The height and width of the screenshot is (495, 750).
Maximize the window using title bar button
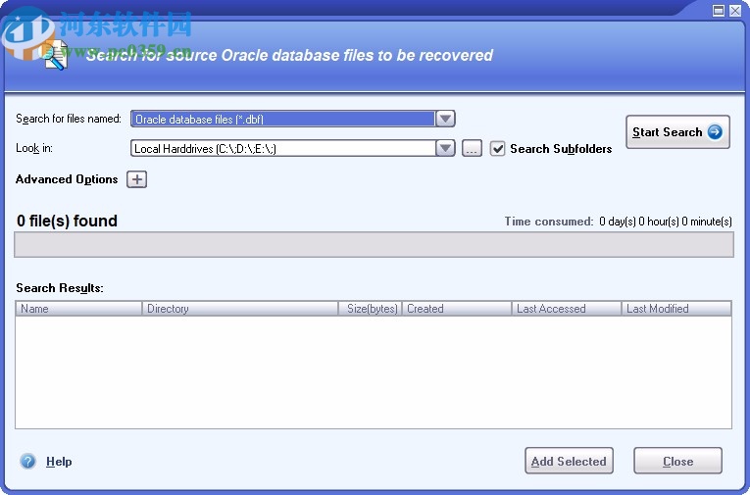coord(719,11)
